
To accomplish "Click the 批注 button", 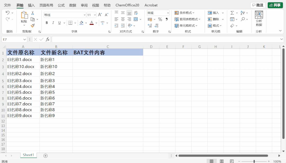I will click(258, 5).
